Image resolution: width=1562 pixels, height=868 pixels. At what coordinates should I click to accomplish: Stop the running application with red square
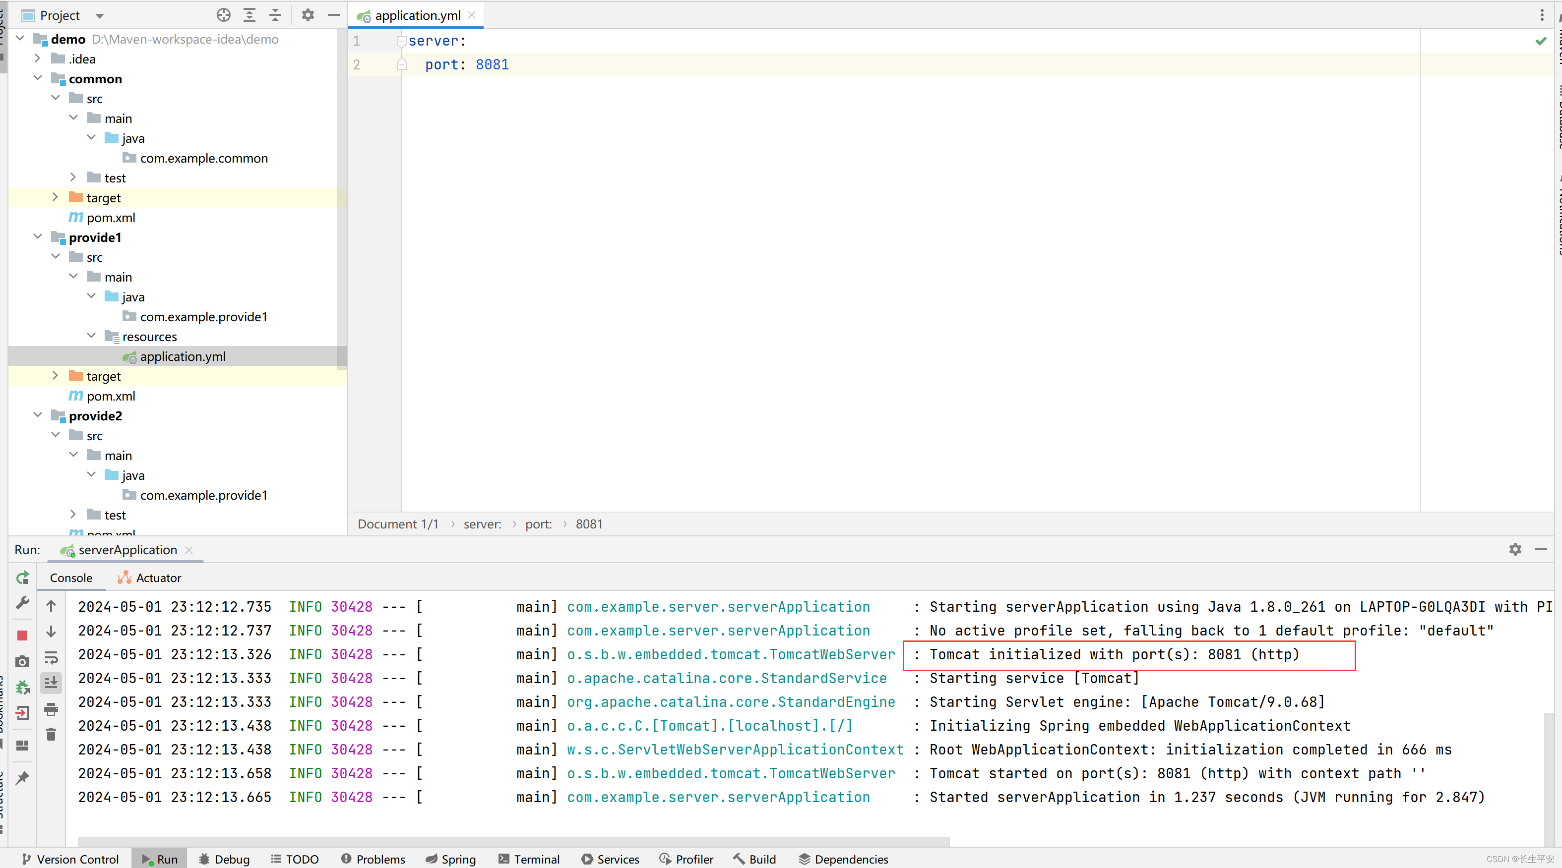coord(22,635)
